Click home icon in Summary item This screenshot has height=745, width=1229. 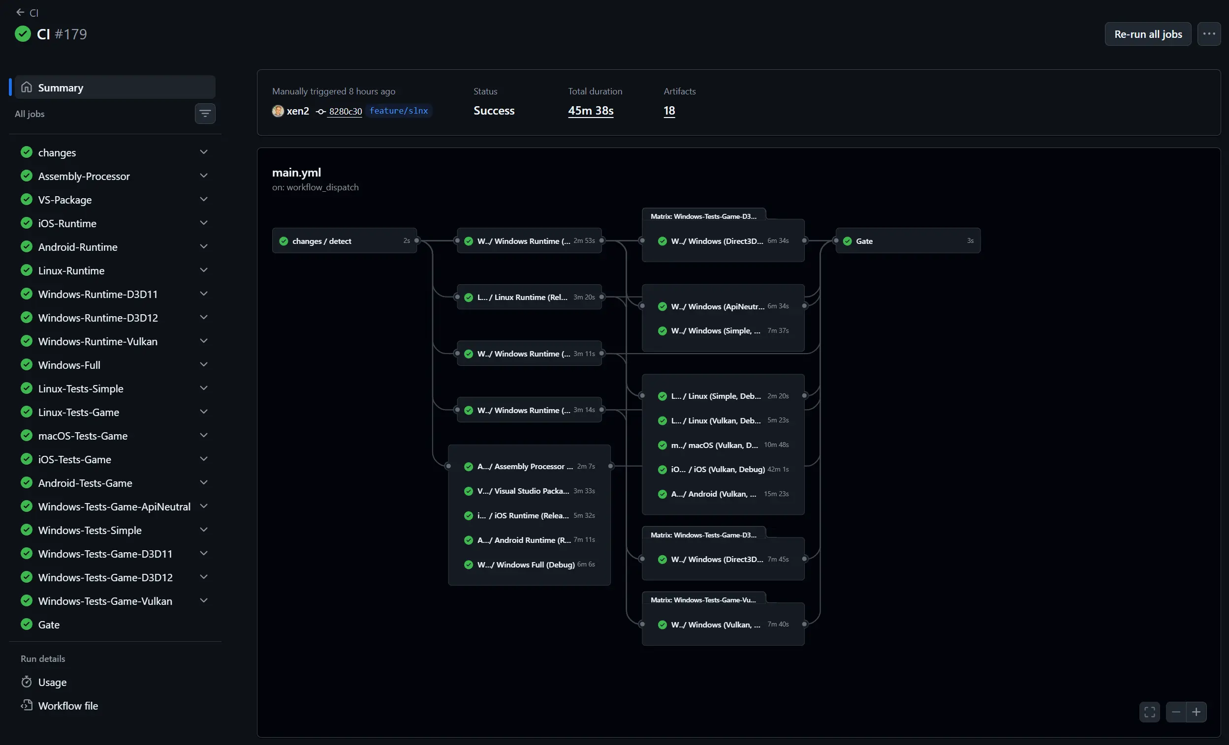click(27, 87)
